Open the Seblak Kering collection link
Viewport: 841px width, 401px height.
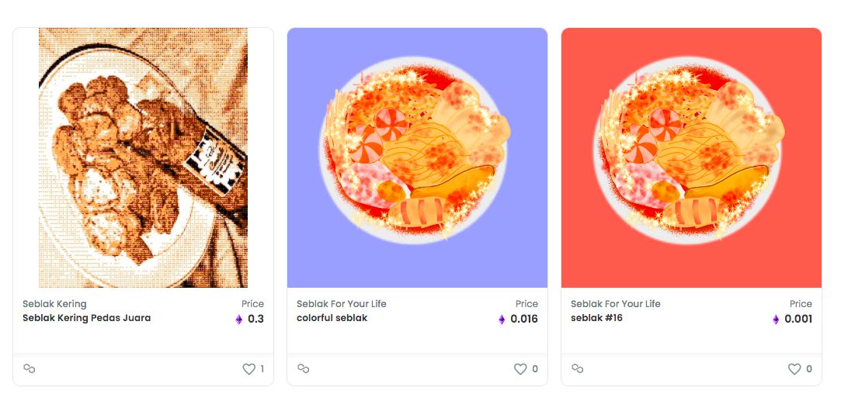(x=54, y=304)
